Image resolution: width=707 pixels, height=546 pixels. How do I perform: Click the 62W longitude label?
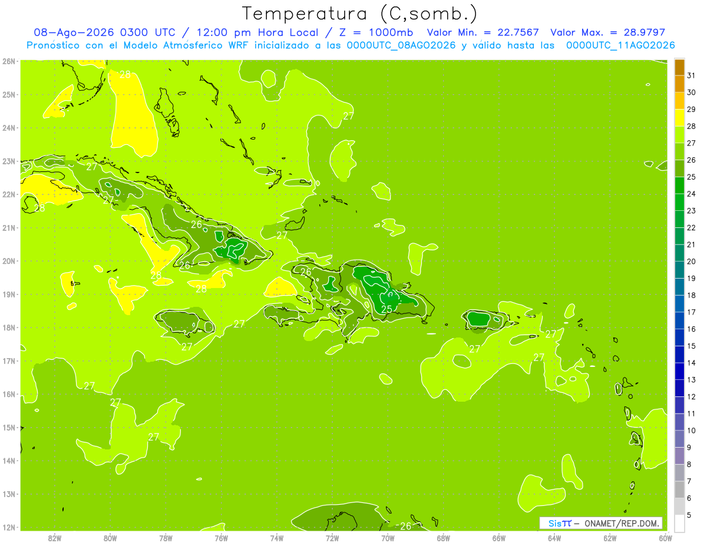[x=610, y=538]
